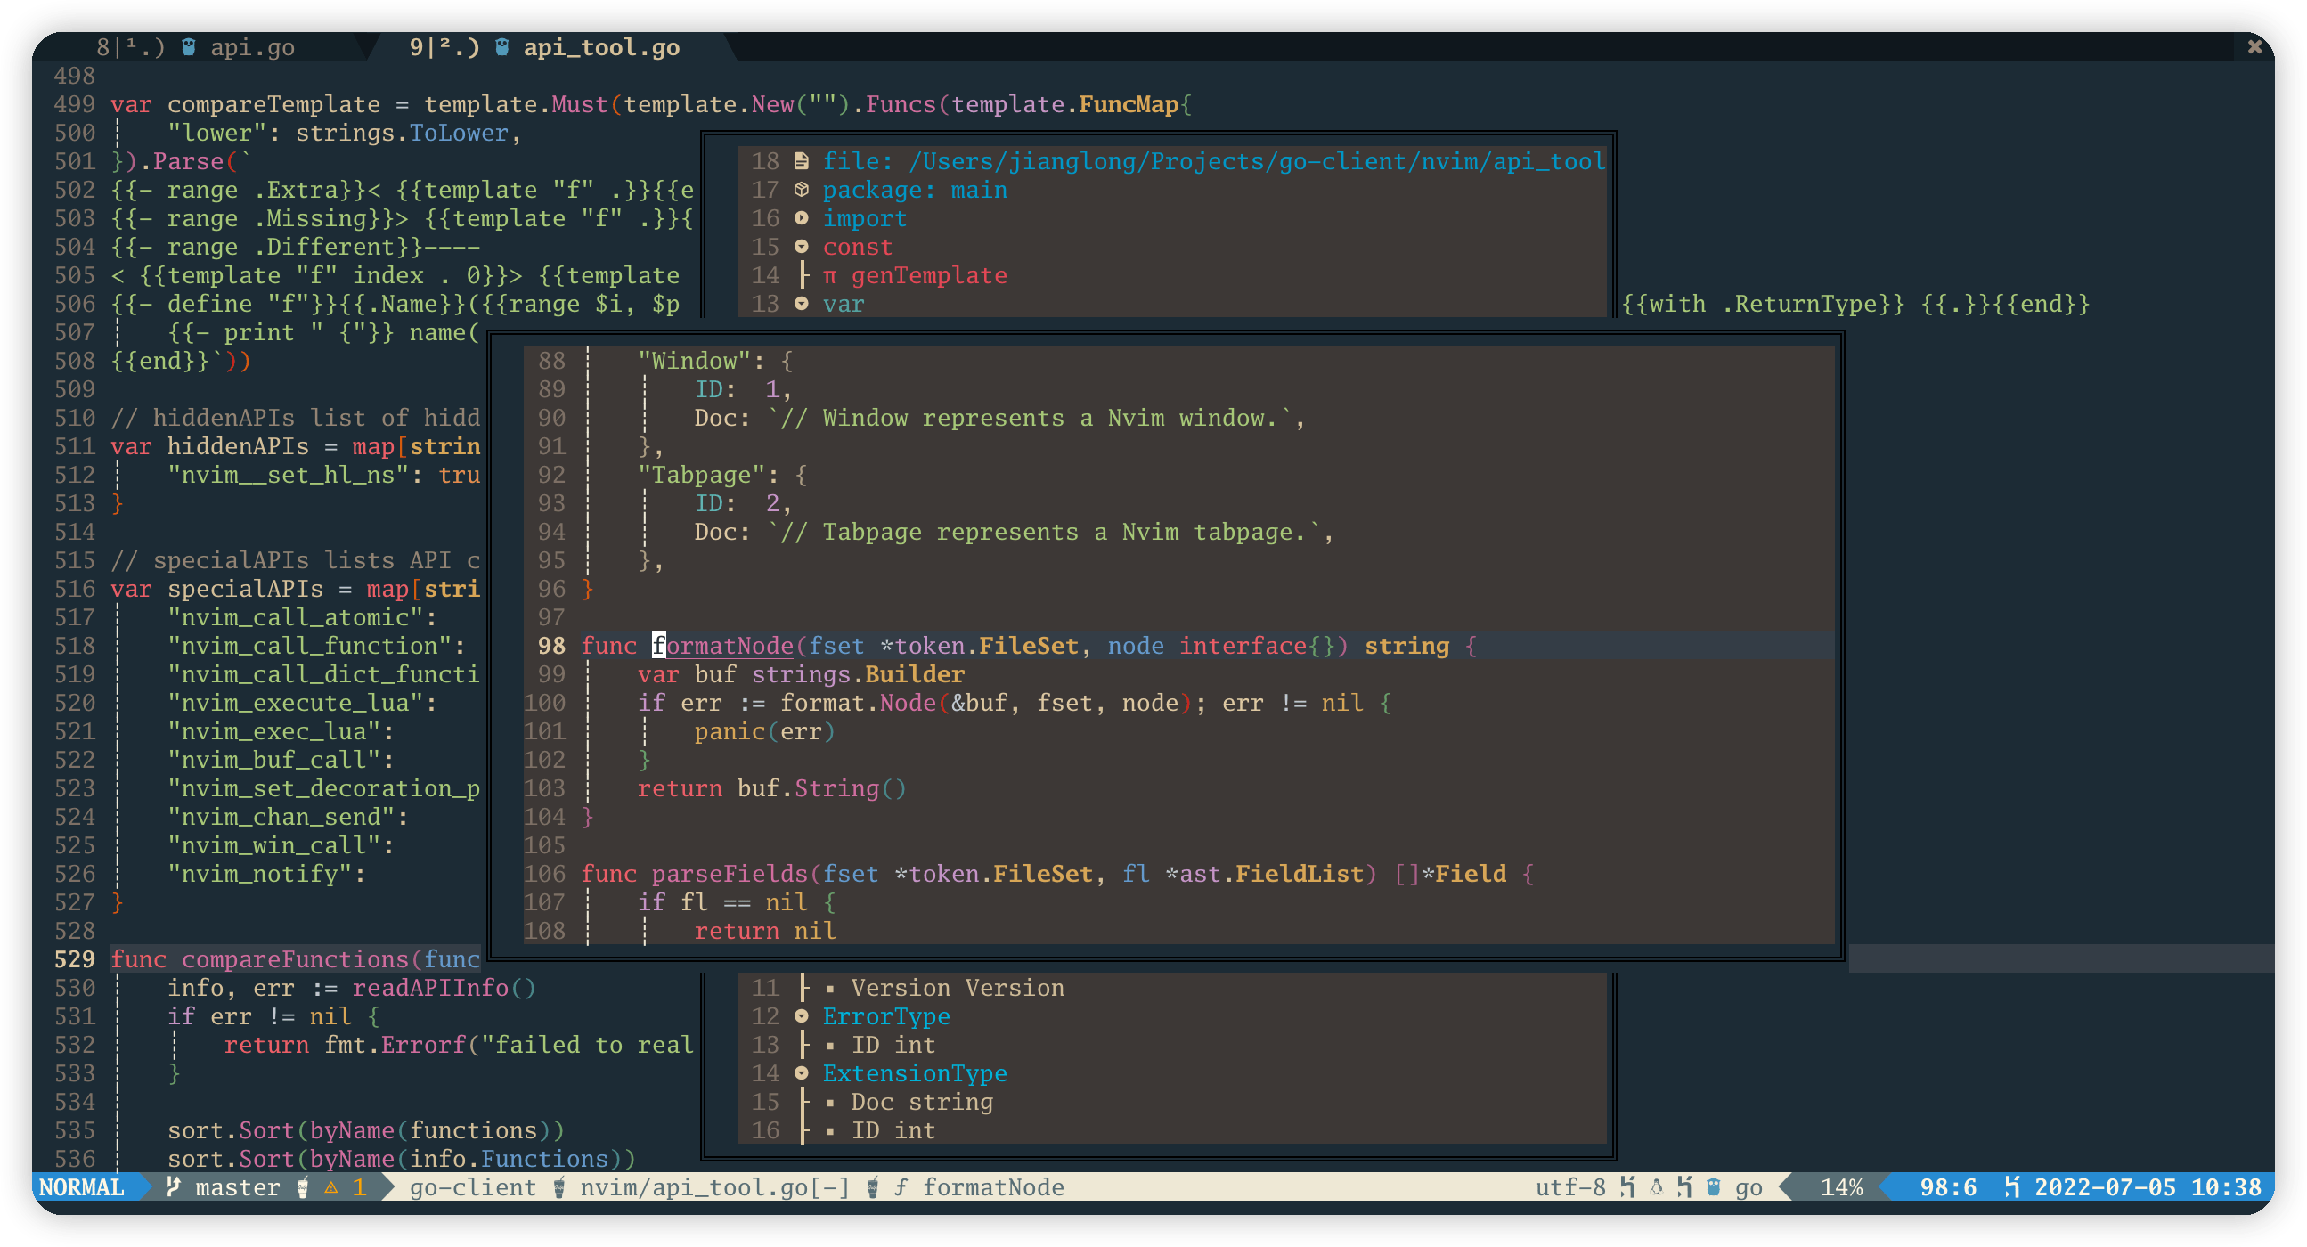Screen dimensions: 2307x1247
Task: Click the pi icon beside genTemplate
Action: (x=830, y=276)
